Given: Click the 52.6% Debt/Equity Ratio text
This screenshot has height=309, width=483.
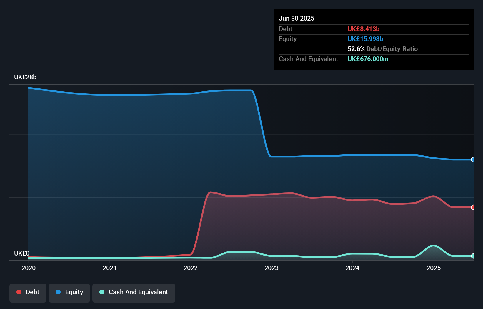Looking at the screenshot, I should point(382,49).
